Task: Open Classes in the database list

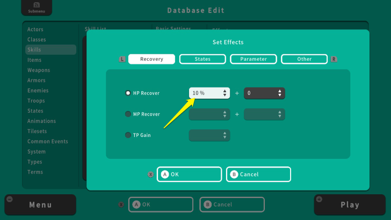Action: coord(37,40)
